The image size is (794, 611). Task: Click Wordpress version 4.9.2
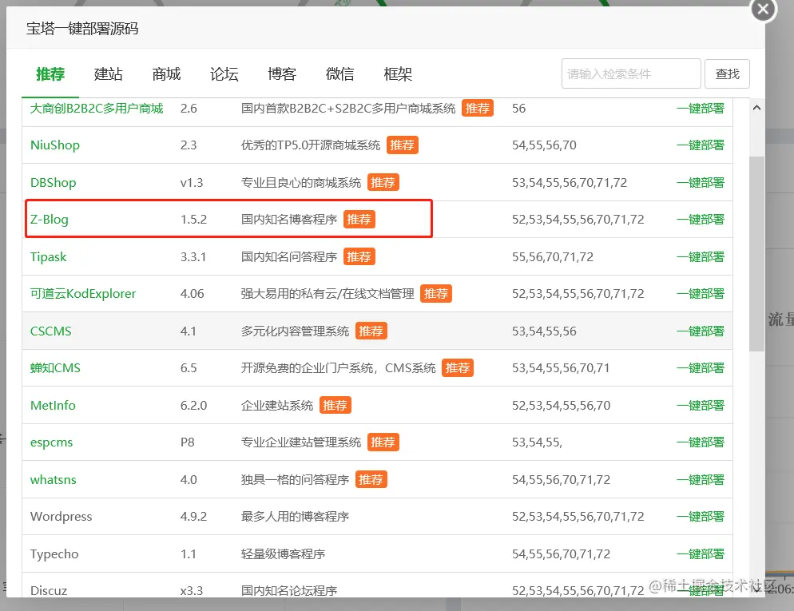(x=193, y=516)
